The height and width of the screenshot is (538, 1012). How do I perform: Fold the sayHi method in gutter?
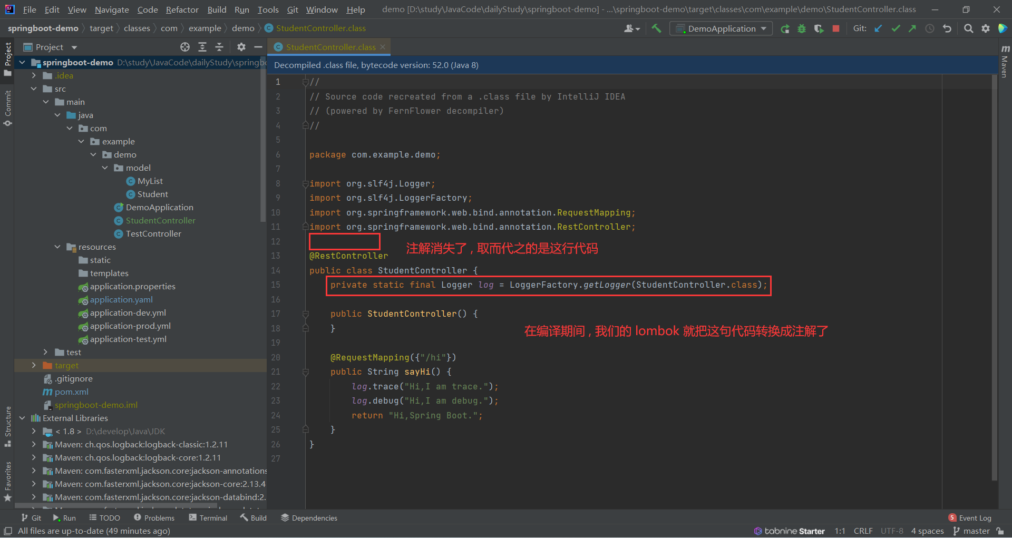pyautogui.click(x=305, y=372)
